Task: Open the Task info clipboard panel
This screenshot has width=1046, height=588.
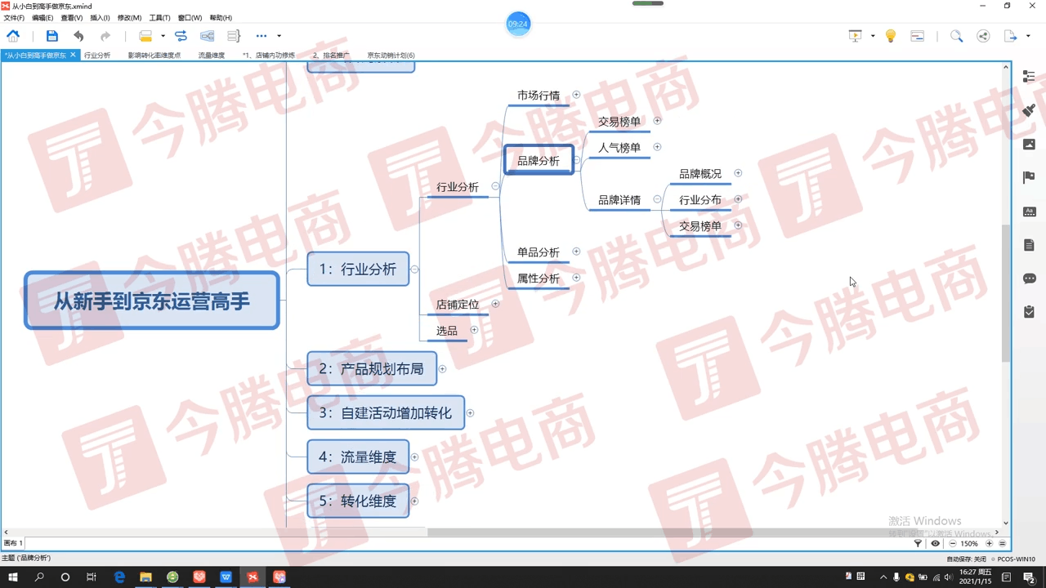Action: [1029, 311]
